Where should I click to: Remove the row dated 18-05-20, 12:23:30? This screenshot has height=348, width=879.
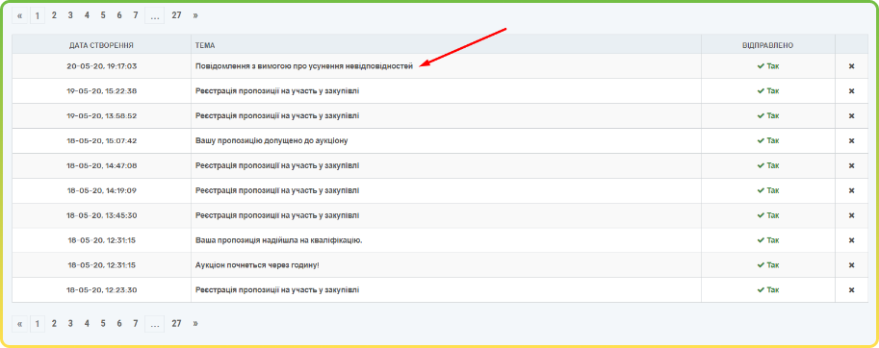pyautogui.click(x=851, y=290)
